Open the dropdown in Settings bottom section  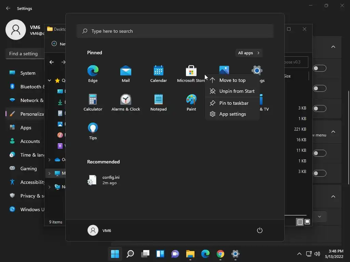[320, 217]
